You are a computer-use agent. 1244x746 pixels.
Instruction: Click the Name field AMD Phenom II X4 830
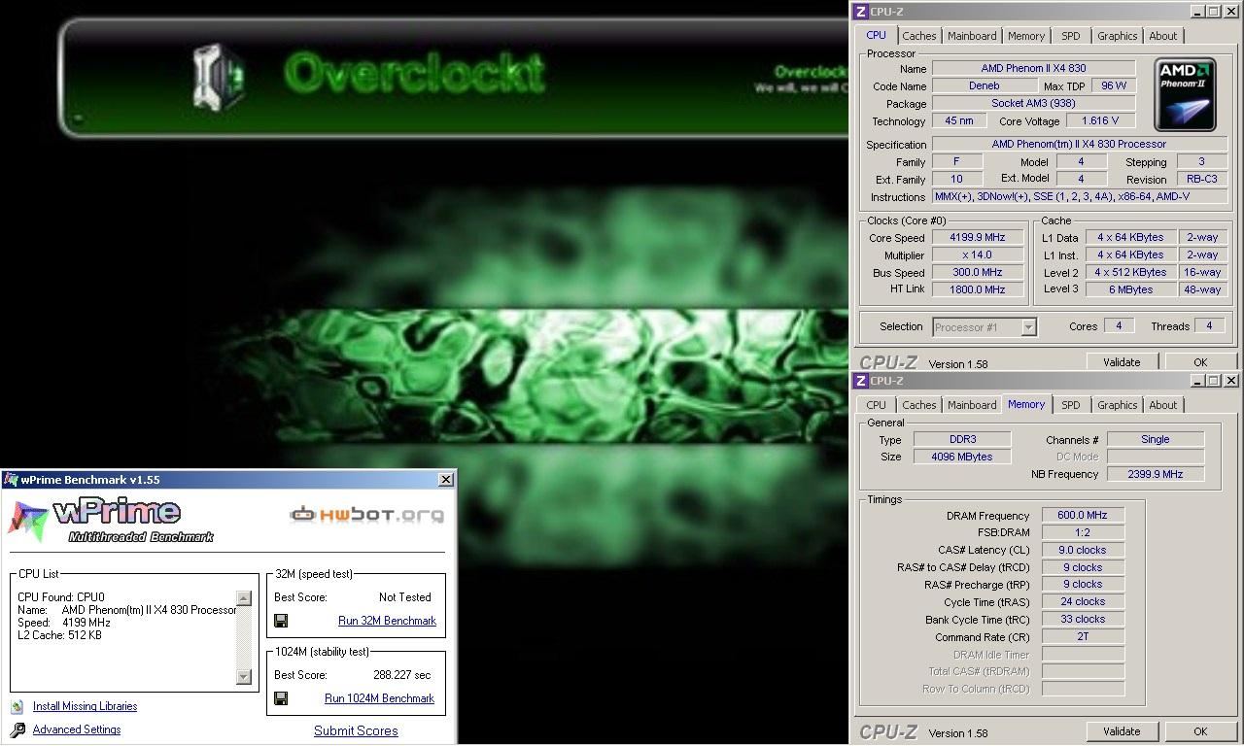[1033, 68]
